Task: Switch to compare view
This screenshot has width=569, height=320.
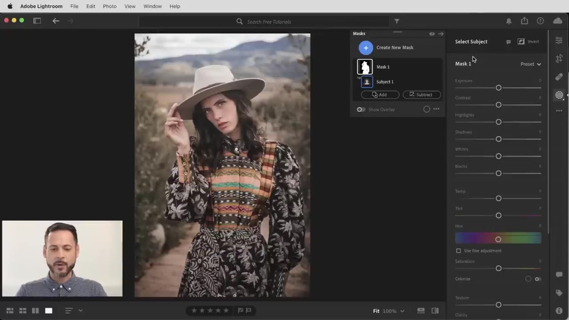Action: pos(36,311)
